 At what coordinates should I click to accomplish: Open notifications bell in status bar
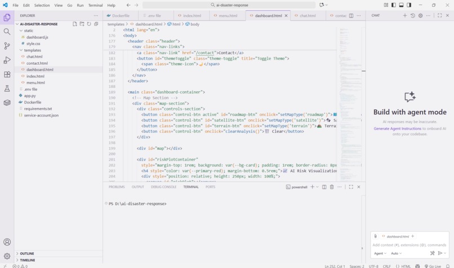[448, 266]
